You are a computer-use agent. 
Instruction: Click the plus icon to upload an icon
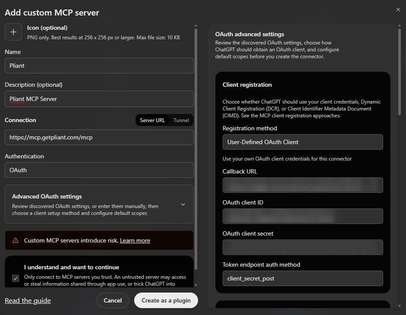coord(13,32)
